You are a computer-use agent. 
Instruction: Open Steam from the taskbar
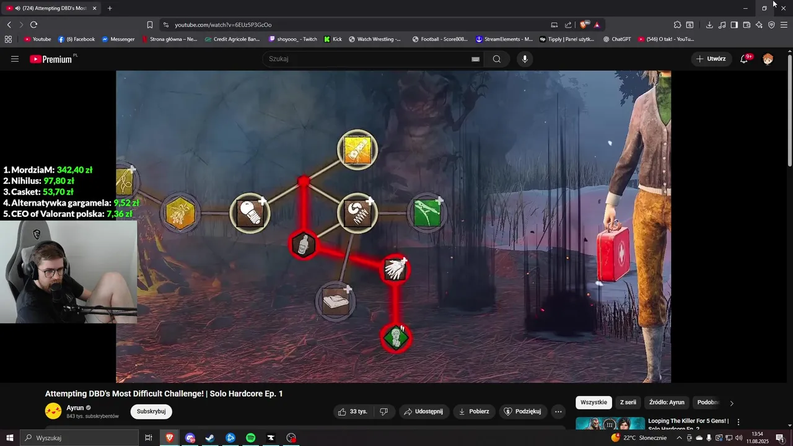(x=210, y=438)
